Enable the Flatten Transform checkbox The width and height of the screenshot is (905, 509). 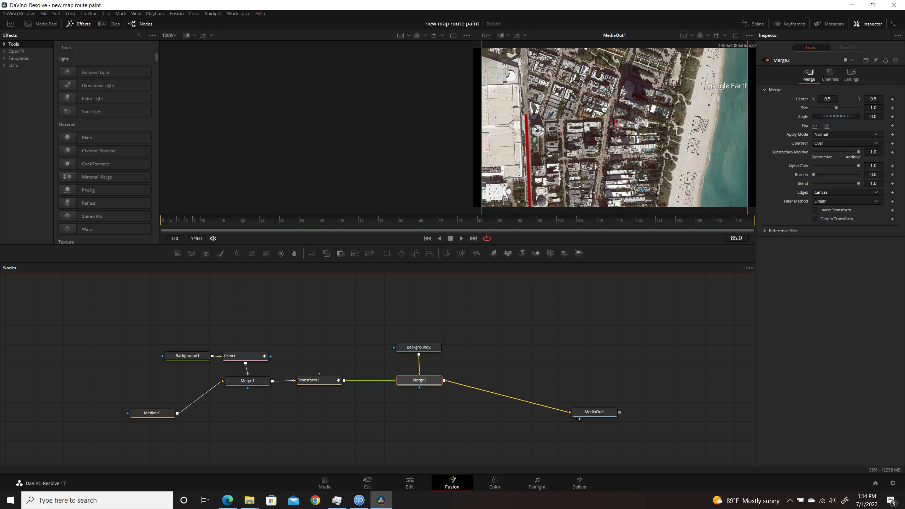814,219
